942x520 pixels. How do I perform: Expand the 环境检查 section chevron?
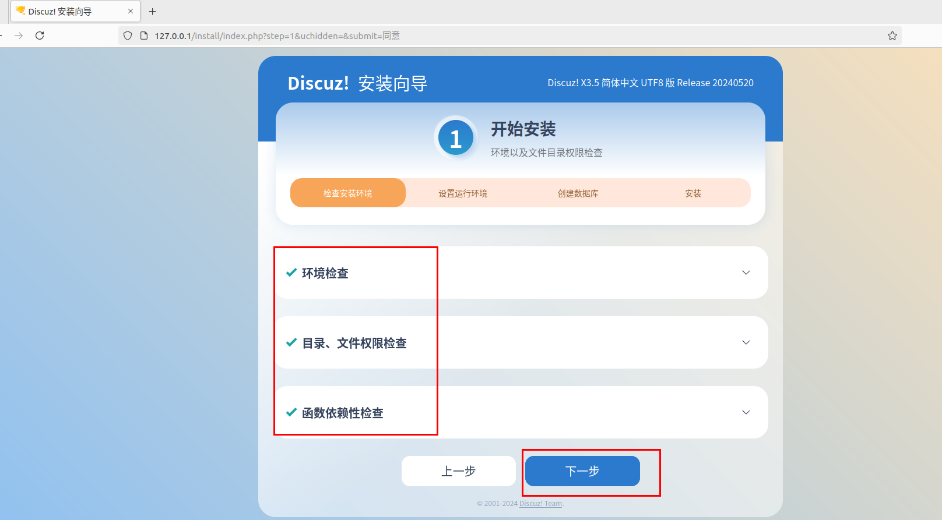tap(746, 273)
